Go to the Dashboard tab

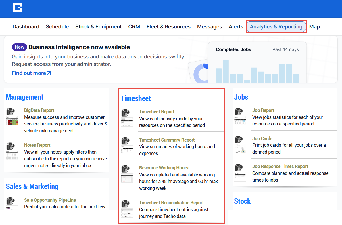pos(26,27)
